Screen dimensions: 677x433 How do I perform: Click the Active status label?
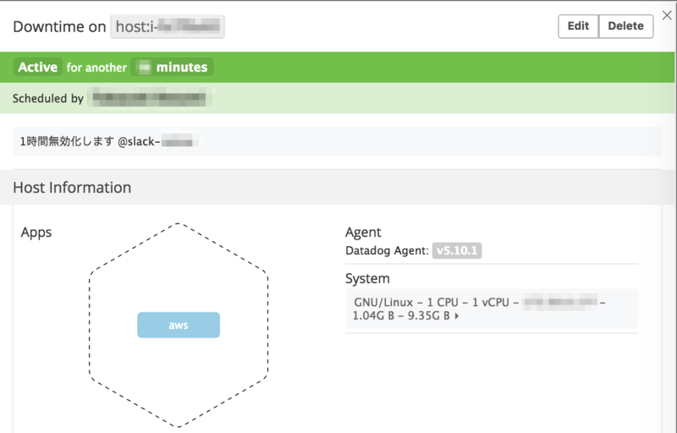pos(37,67)
